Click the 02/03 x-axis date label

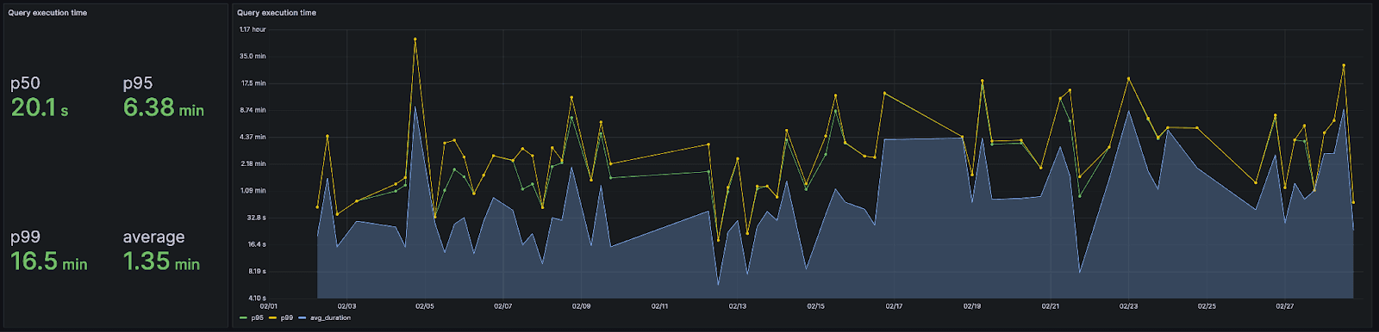pyautogui.click(x=346, y=306)
